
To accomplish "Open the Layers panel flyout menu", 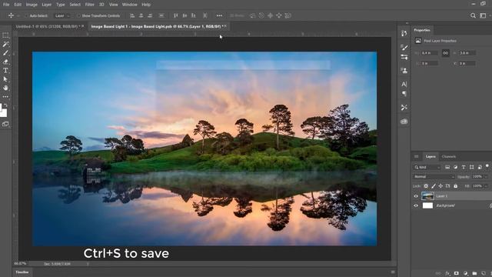I will tap(417, 156).
